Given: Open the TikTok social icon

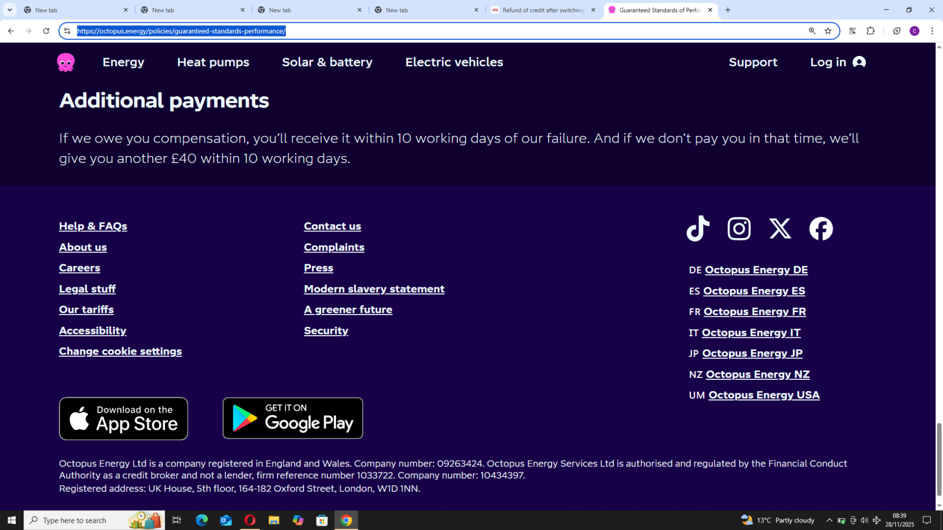Looking at the screenshot, I should (698, 228).
